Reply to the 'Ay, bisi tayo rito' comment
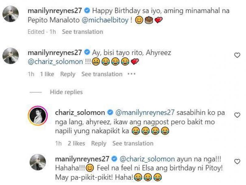This screenshot has width=246, height=185. 68,74
